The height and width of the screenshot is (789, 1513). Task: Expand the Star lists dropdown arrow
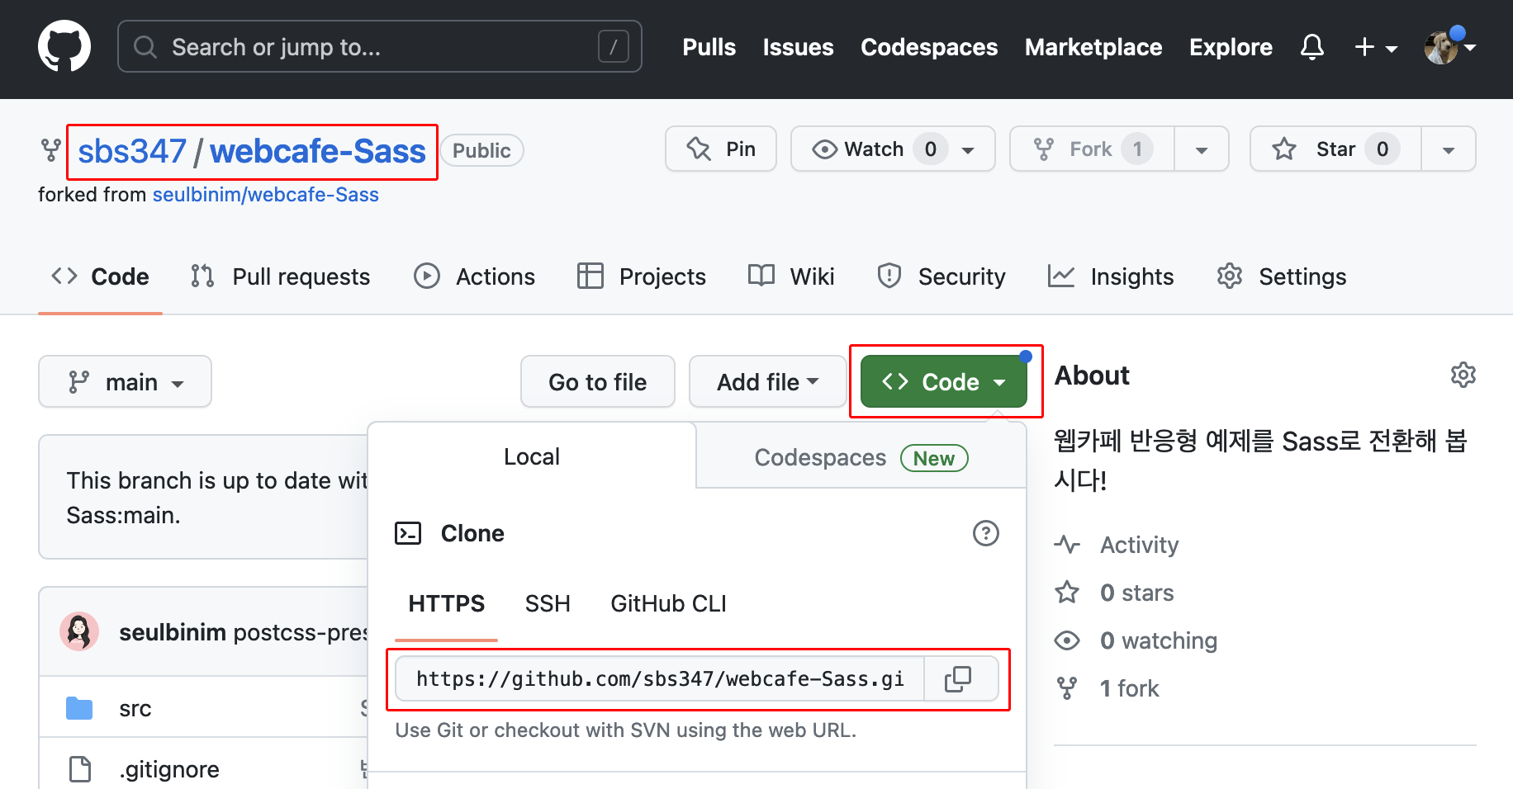[1449, 149]
